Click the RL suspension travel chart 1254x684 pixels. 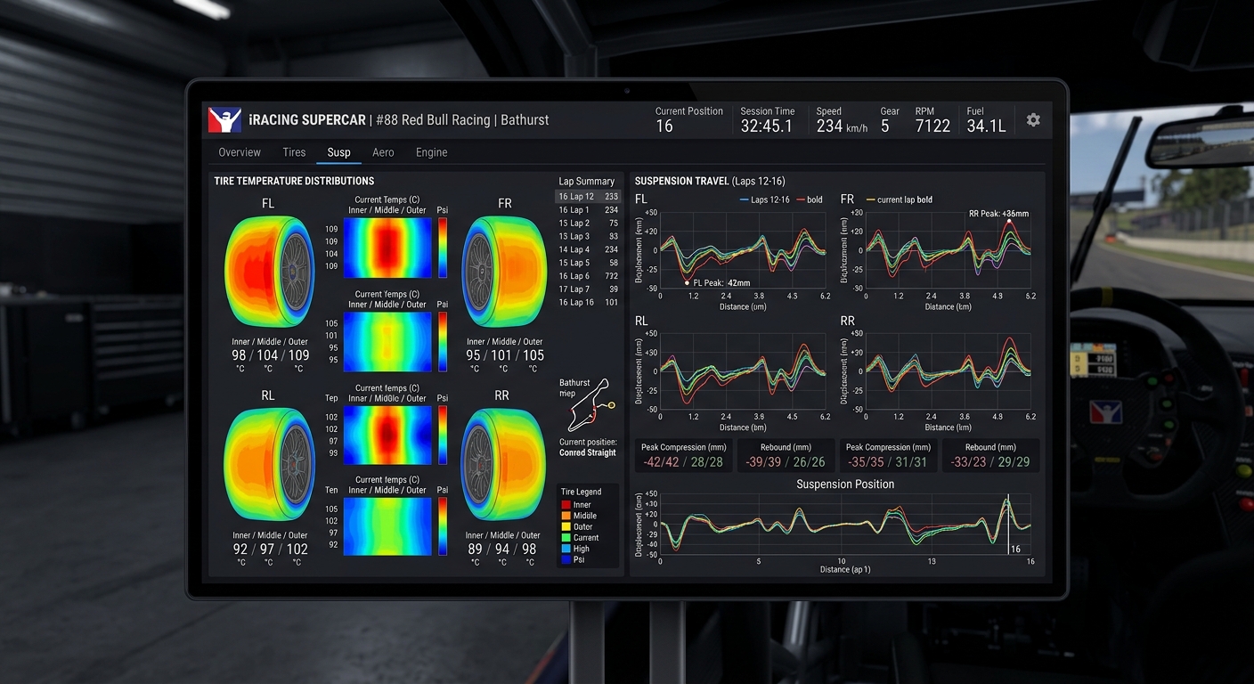tap(745, 371)
